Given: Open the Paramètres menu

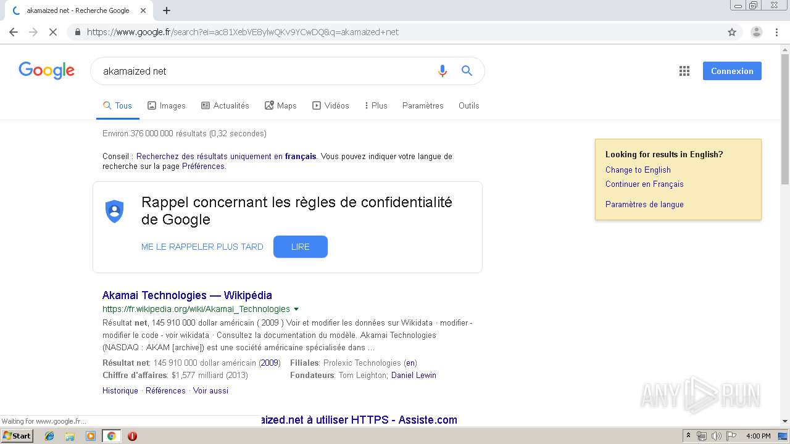Looking at the screenshot, I should tap(423, 105).
